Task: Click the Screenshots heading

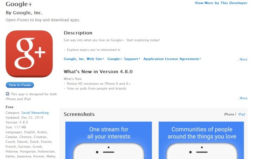Action: coord(79,114)
